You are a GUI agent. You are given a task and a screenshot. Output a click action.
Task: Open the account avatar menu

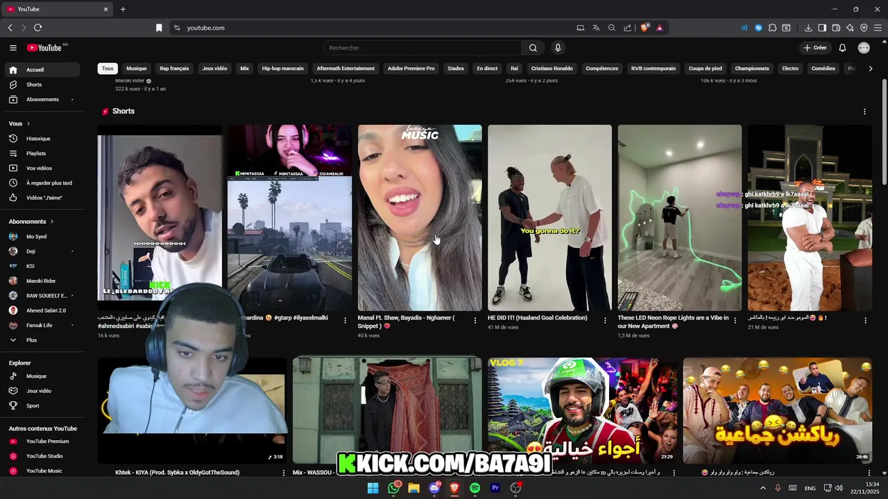click(x=864, y=48)
